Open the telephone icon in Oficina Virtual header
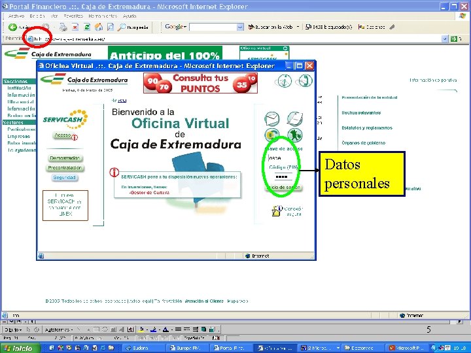This screenshot has width=471, height=353. tap(304, 81)
